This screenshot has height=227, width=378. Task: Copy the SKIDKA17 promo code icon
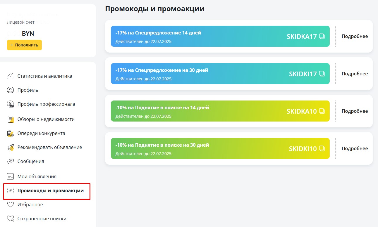coord(322,37)
